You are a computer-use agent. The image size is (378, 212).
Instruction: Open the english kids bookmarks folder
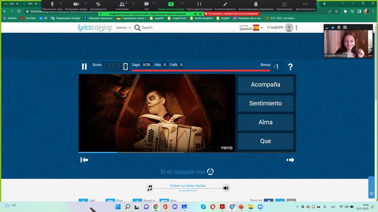(177, 18)
